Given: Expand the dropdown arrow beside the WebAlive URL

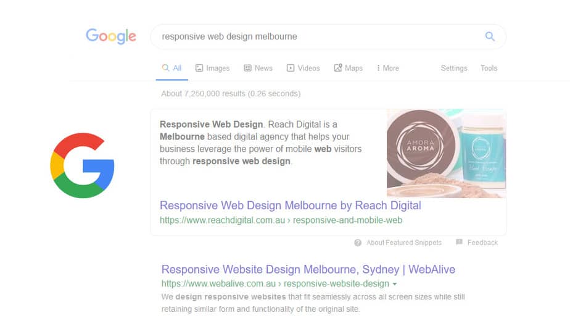Looking at the screenshot, I should 395,284.
